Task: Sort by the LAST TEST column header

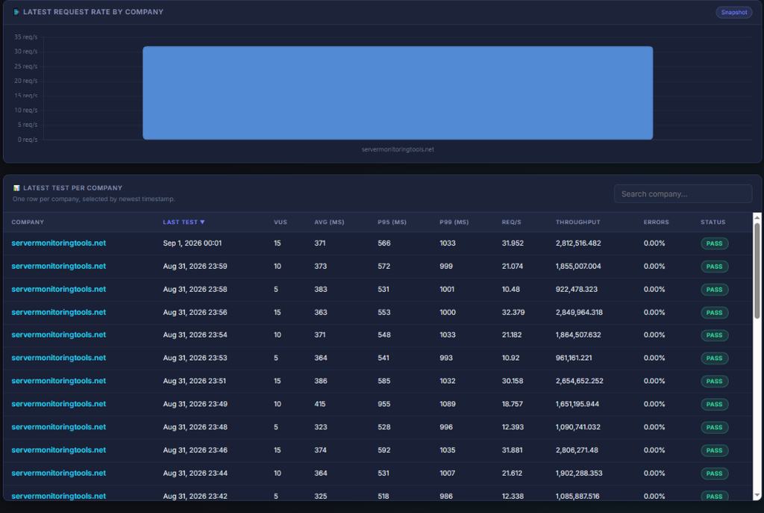Action: 184,222
